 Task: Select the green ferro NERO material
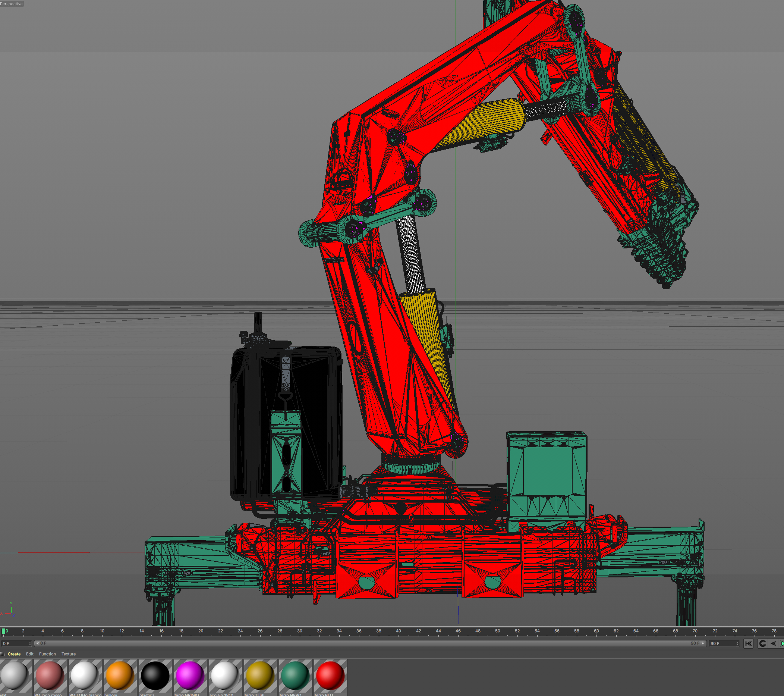tap(295, 675)
